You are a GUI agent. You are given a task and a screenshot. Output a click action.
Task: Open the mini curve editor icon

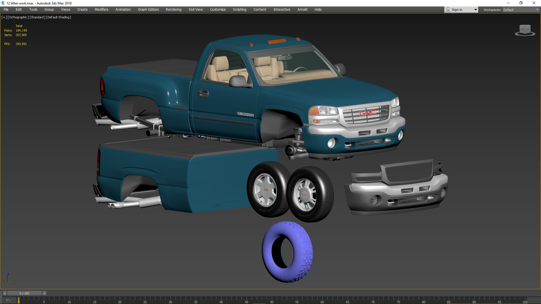click(x=8, y=300)
